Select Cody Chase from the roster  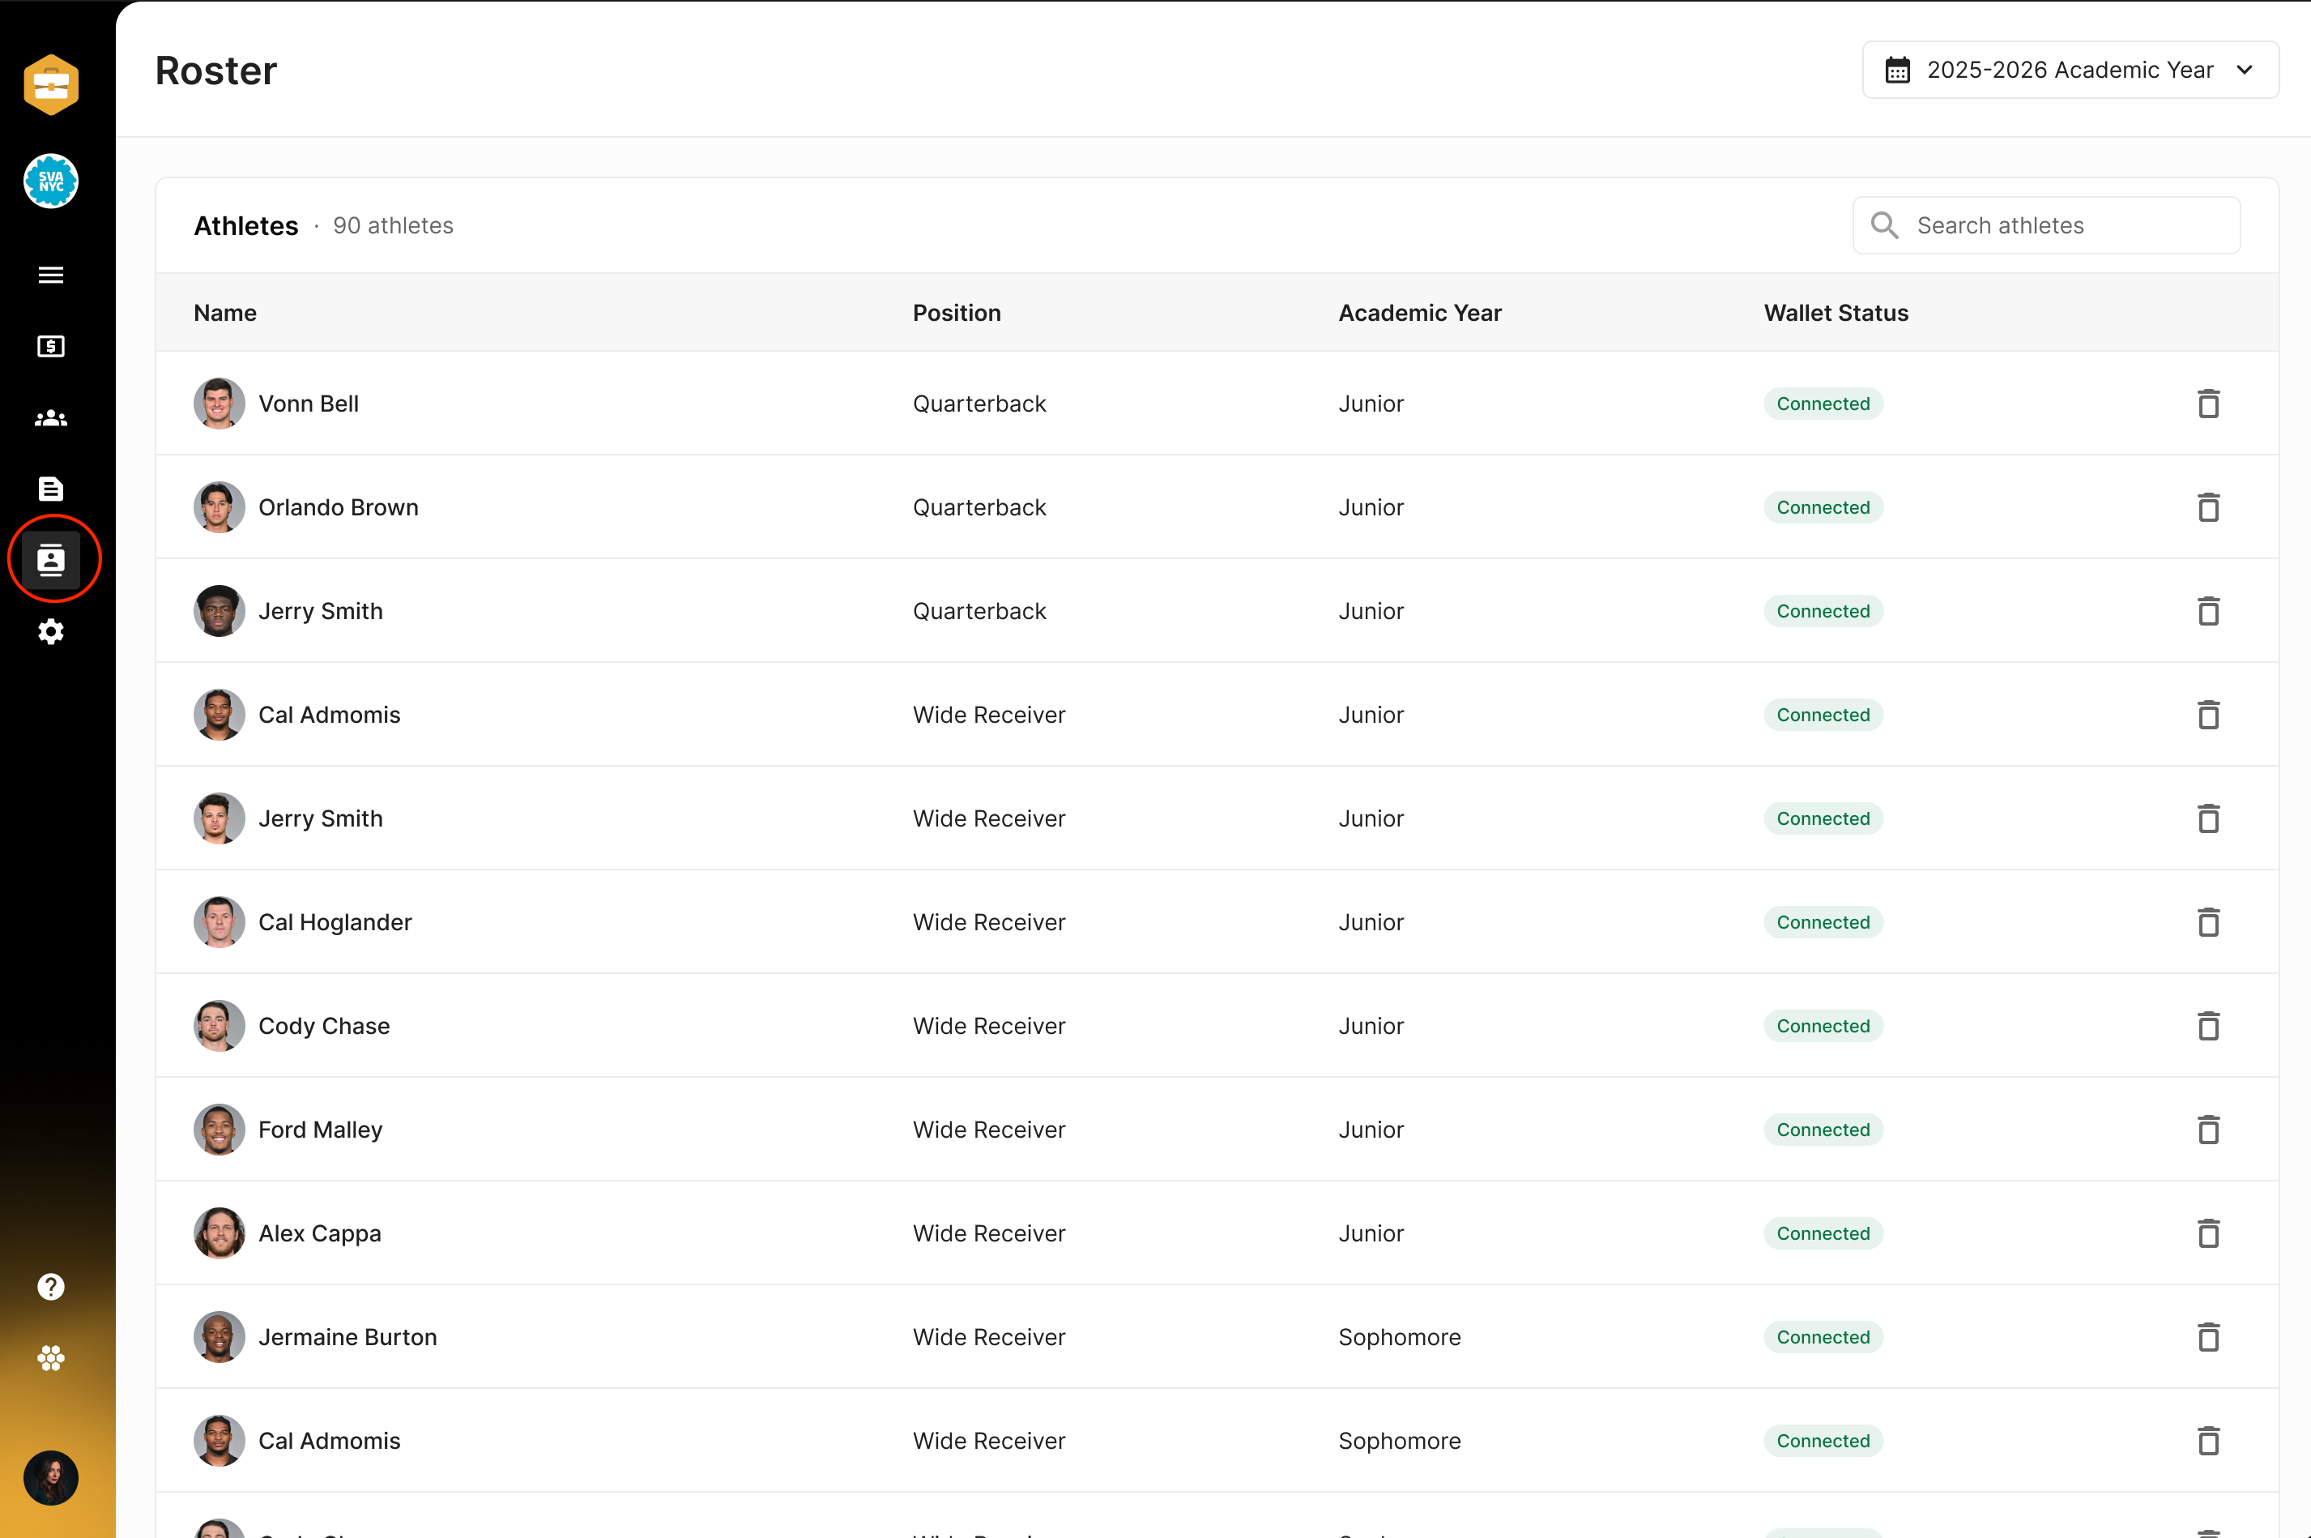click(325, 1025)
